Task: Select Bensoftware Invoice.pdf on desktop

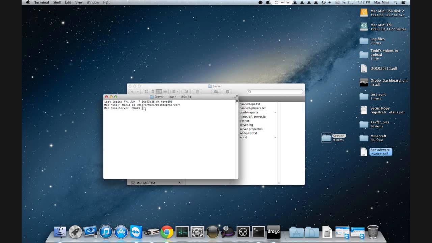Action: click(x=376, y=152)
